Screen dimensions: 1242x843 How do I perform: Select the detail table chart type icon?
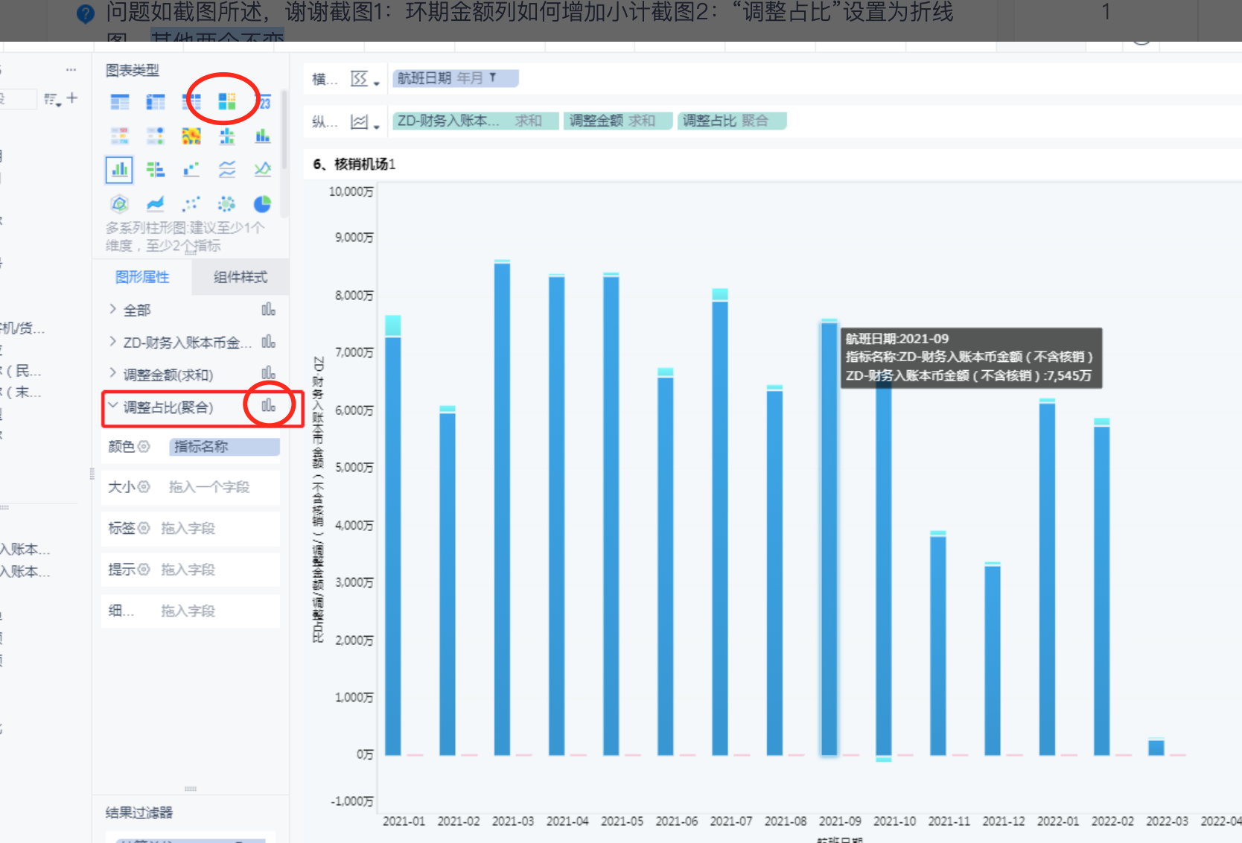pos(191,102)
